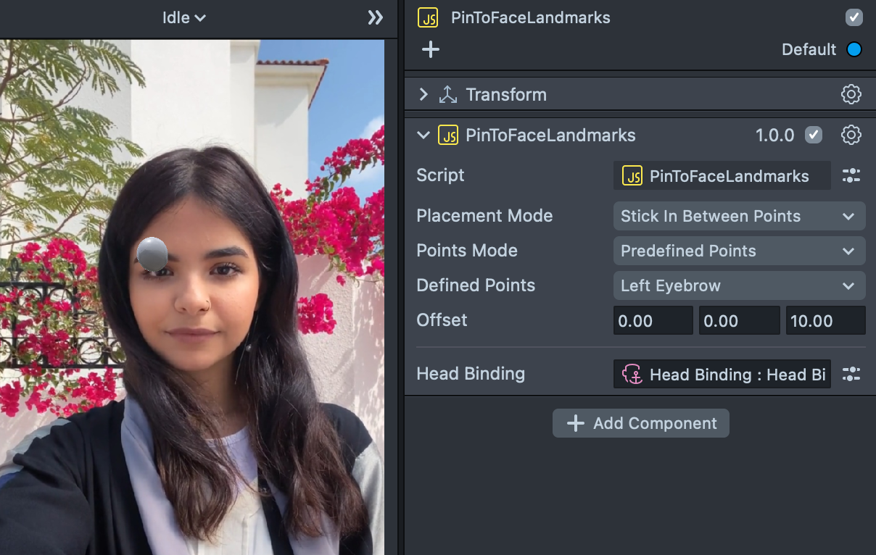Click the Transform axes icon
Screen dimensions: 876x555
click(x=448, y=94)
